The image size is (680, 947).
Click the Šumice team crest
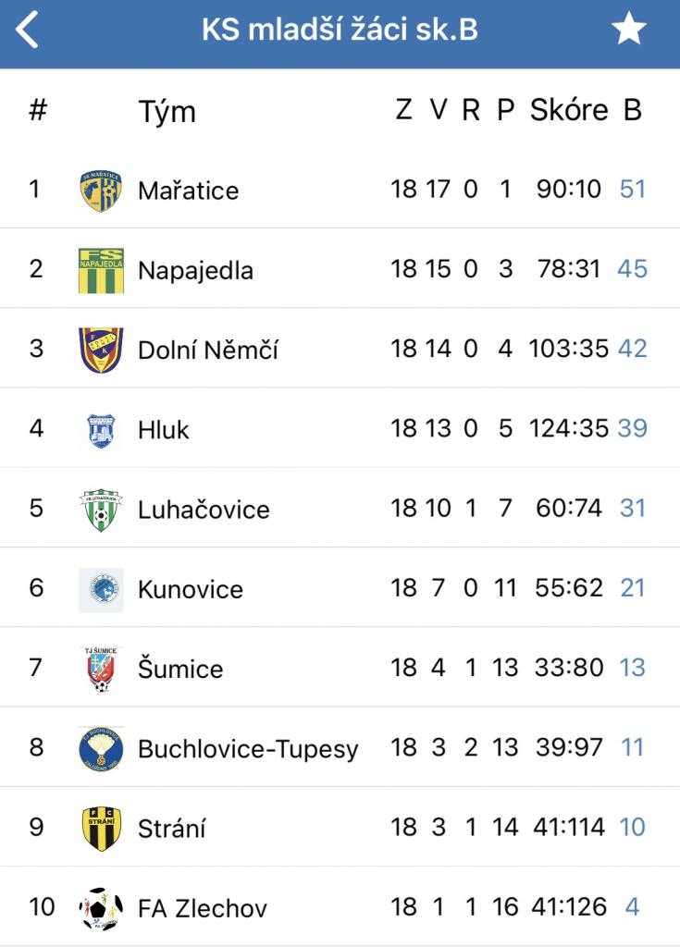point(101,670)
